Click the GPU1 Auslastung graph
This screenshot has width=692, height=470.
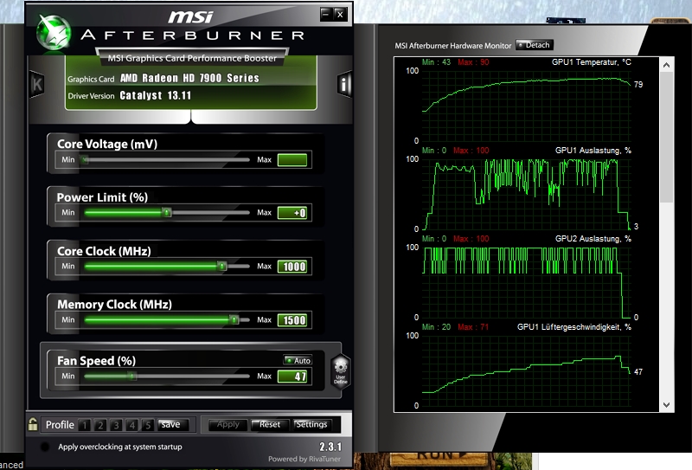point(527,194)
